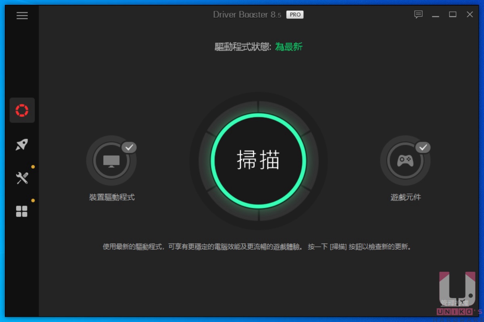484x322 pixels.
Task: Open the feedback message icon
Action: [x=419, y=14]
